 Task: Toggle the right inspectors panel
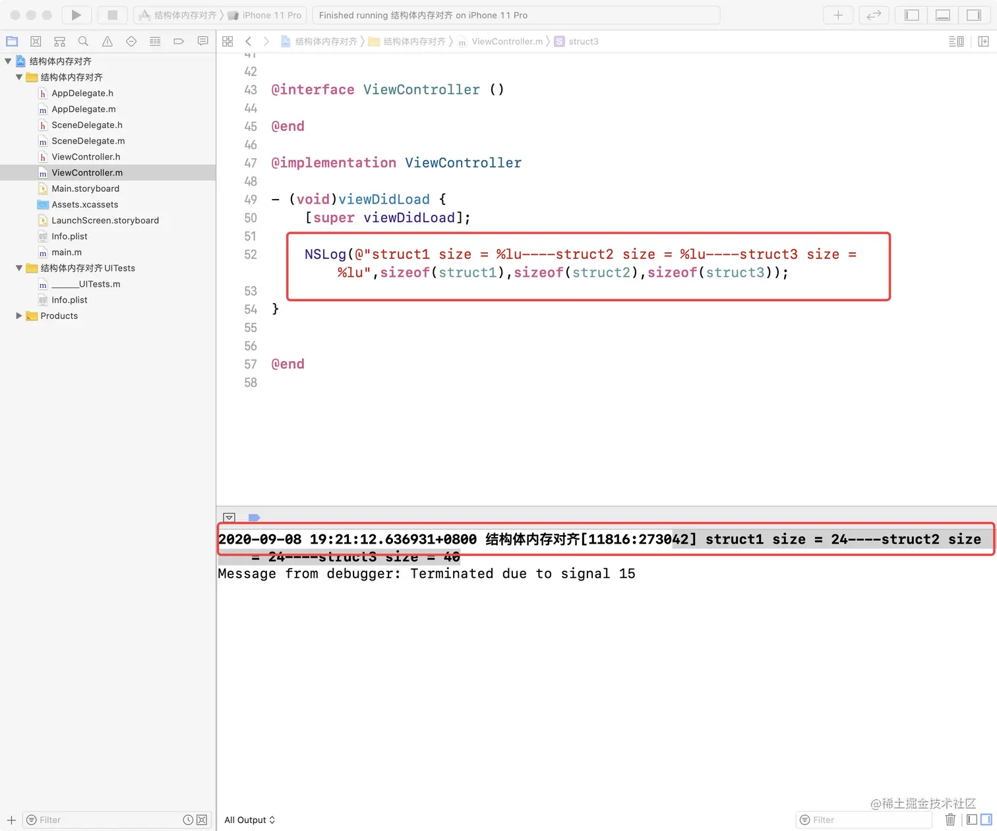pyautogui.click(x=974, y=15)
